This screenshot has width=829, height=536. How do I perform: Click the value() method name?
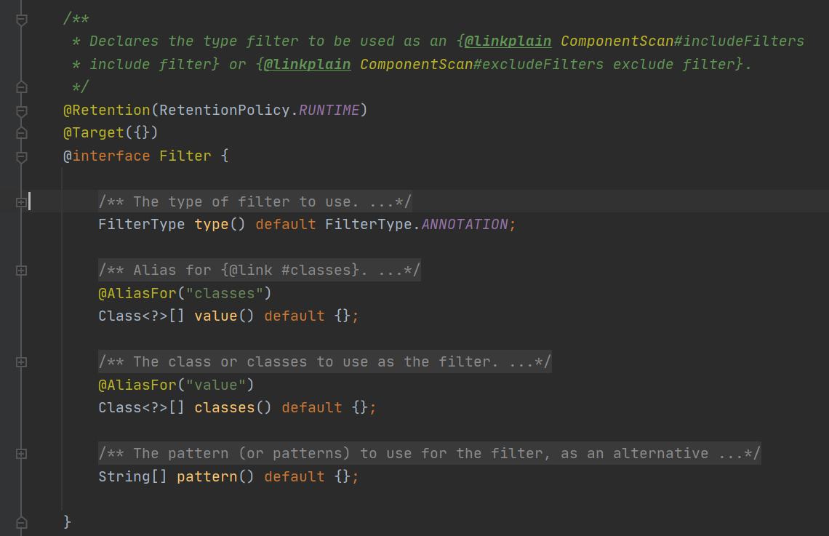tap(216, 316)
